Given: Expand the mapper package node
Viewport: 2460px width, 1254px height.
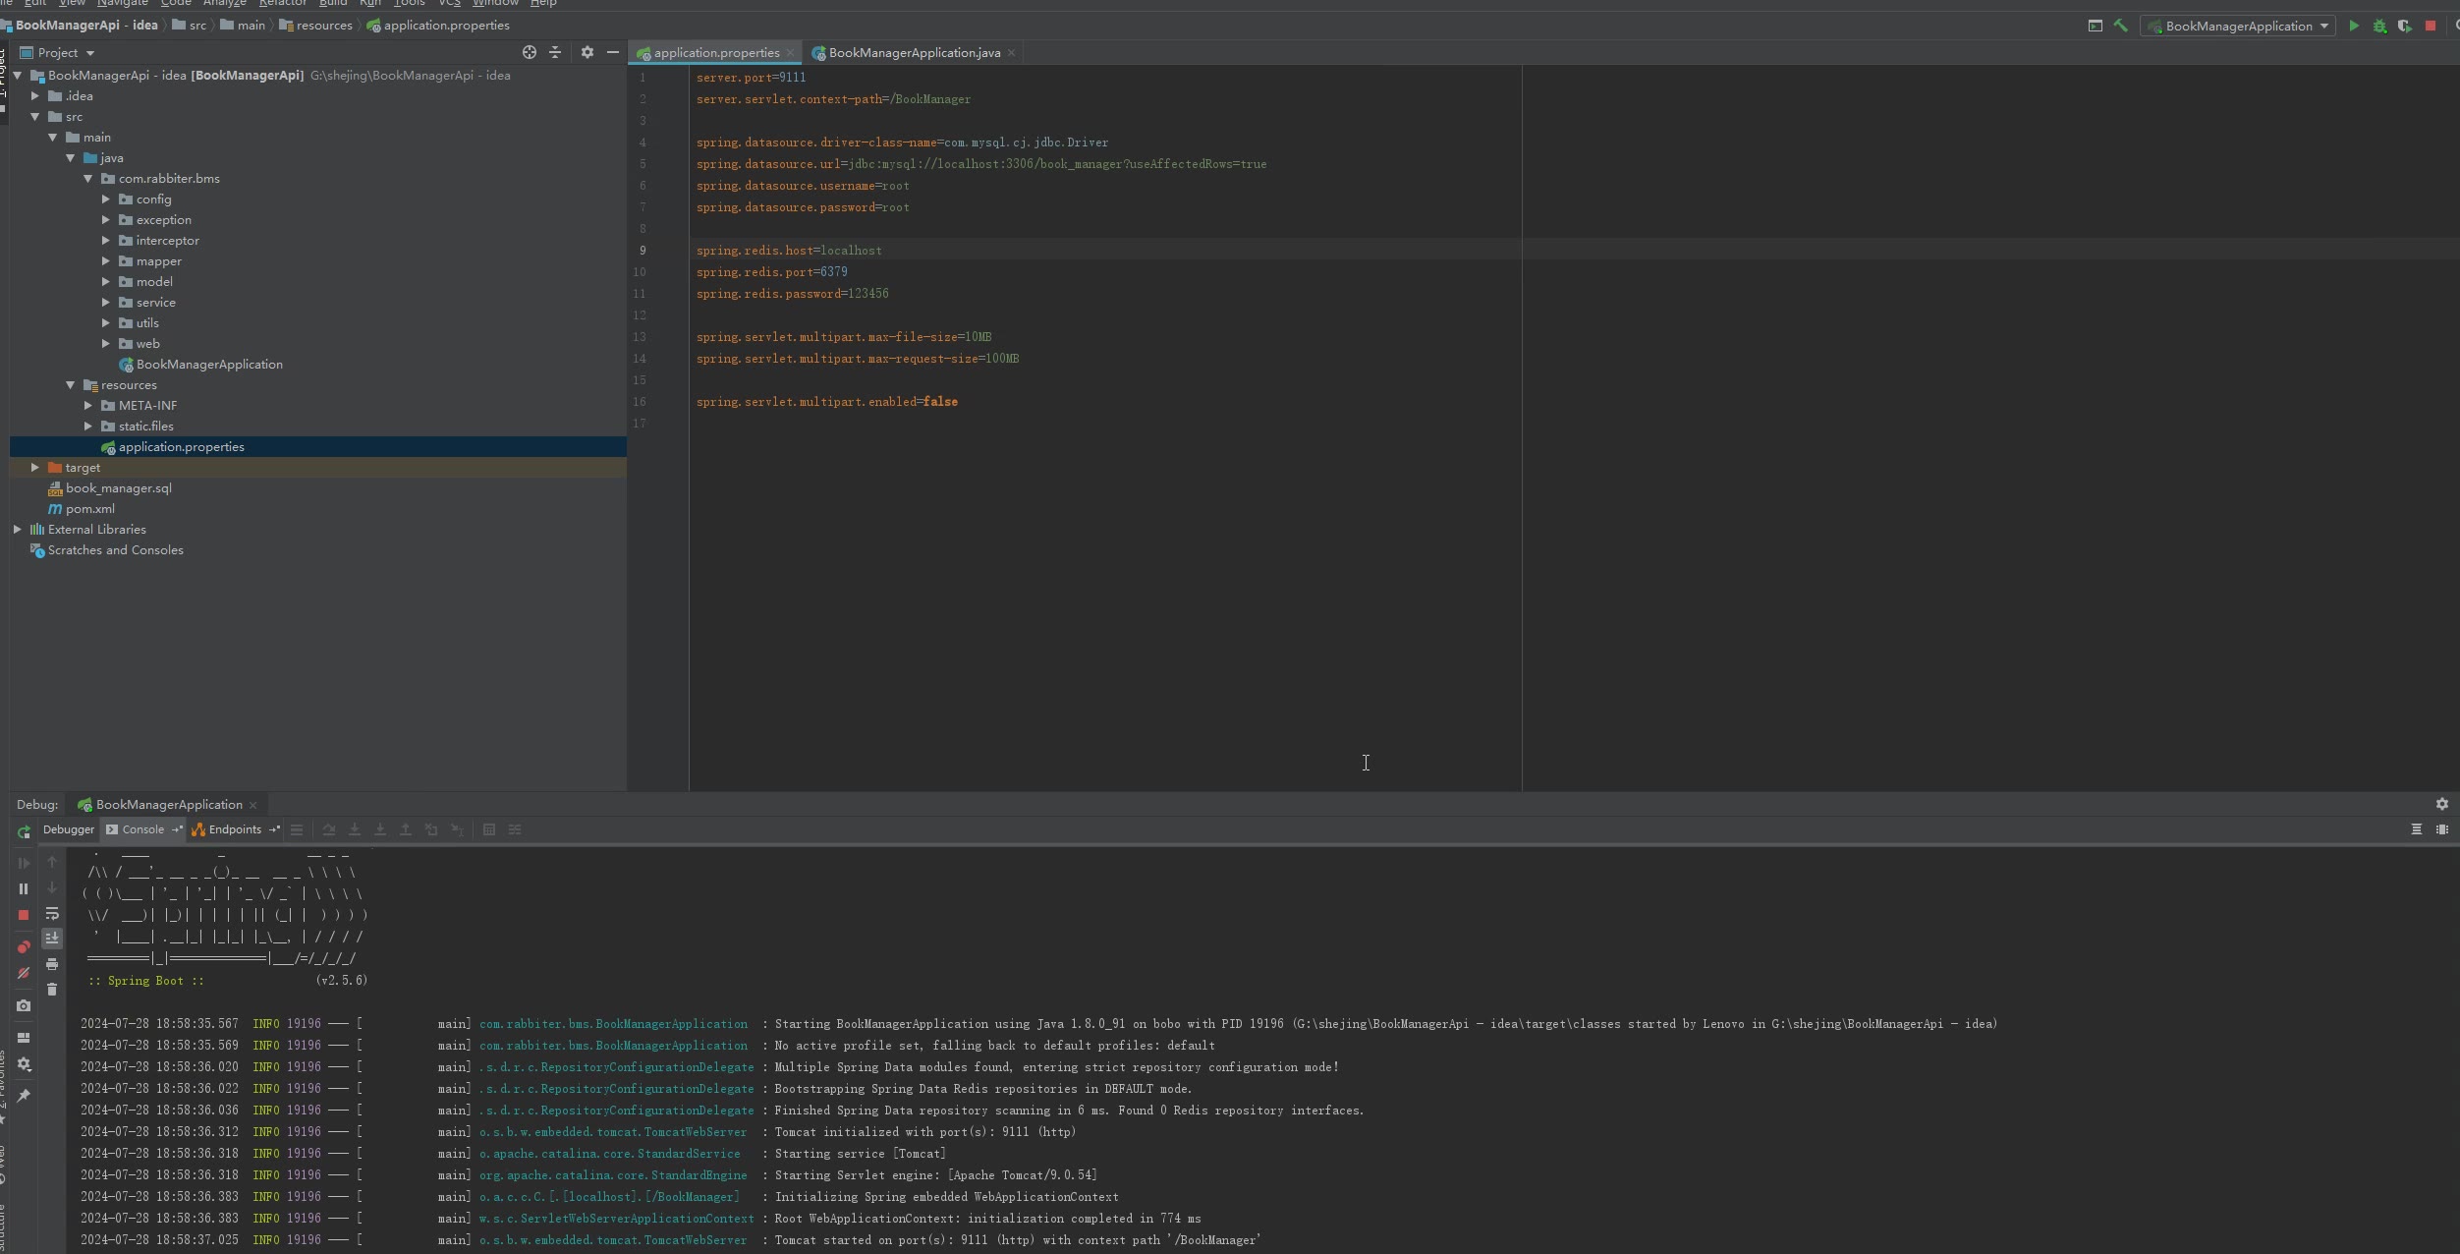Looking at the screenshot, I should point(106,261).
